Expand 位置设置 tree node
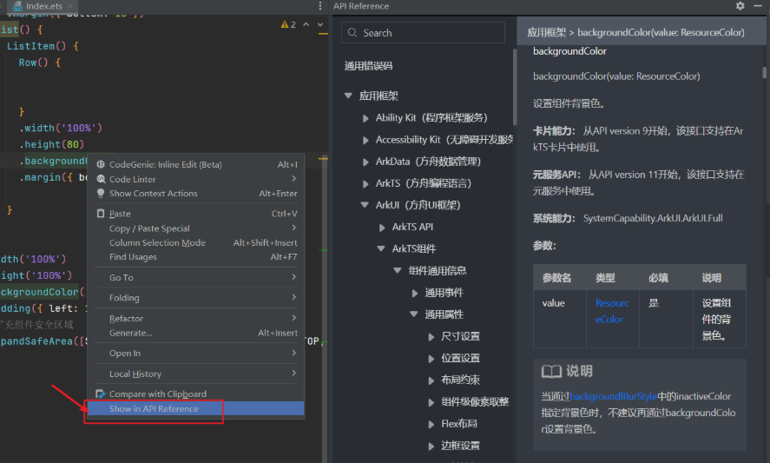 coord(431,358)
